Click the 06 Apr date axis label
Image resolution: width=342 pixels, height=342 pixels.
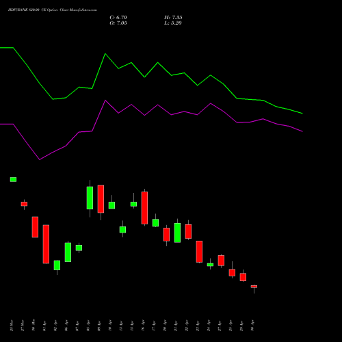pos(66,326)
